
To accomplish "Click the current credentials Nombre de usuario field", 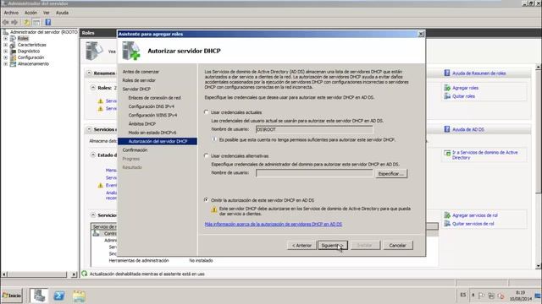I will coord(314,129).
